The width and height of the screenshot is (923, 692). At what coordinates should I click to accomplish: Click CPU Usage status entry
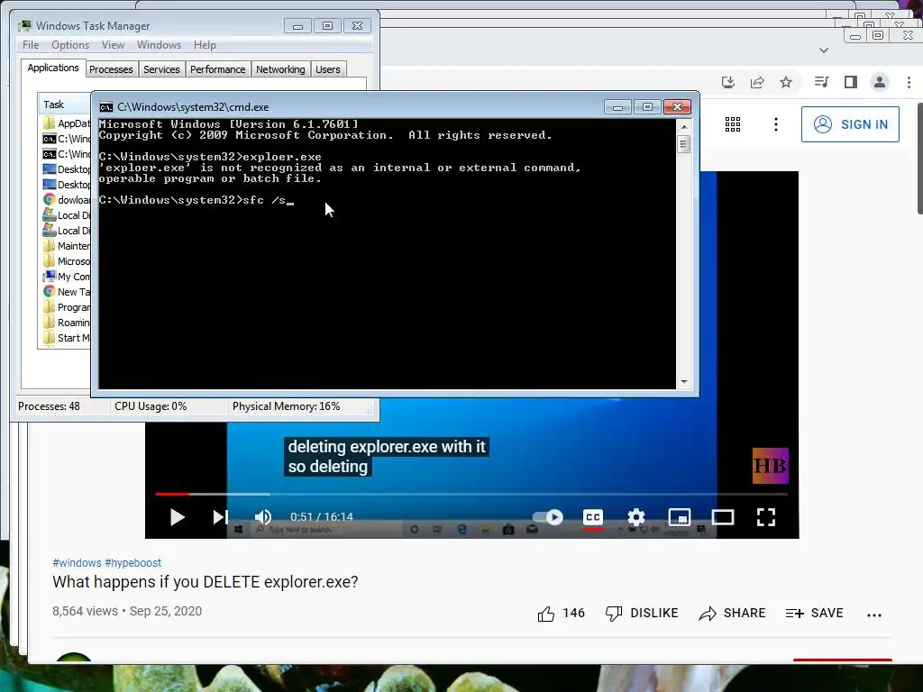point(151,406)
